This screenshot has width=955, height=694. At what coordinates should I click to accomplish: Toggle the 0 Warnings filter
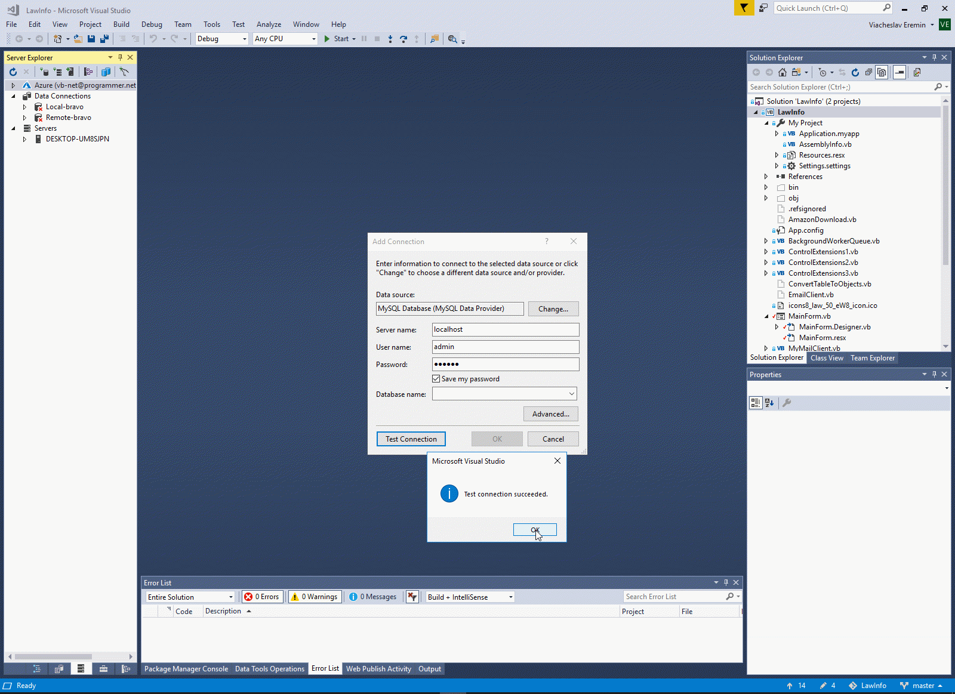[x=315, y=597]
